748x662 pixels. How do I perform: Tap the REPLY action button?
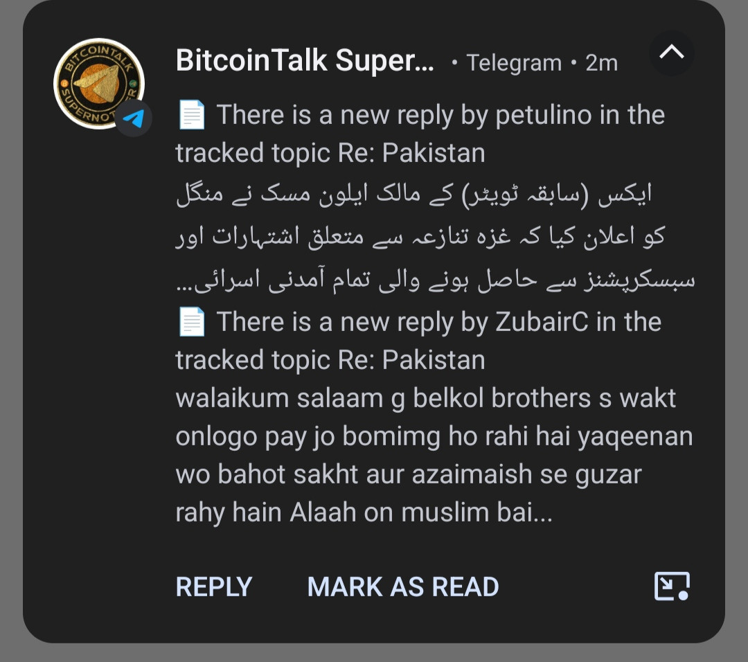[x=214, y=587]
